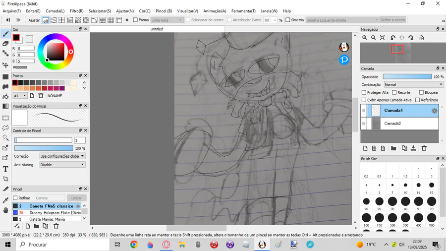Image resolution: width=446 pixels, height=251 pixels.
Task: Enable Bloquear checkbox
Action: point(421,92)
